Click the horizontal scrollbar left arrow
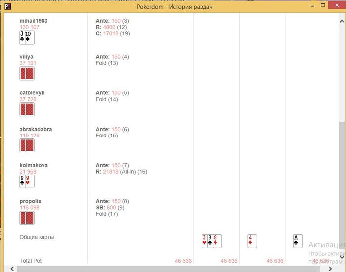Viewport: 346px width, 272px height. tap(12, 269)
